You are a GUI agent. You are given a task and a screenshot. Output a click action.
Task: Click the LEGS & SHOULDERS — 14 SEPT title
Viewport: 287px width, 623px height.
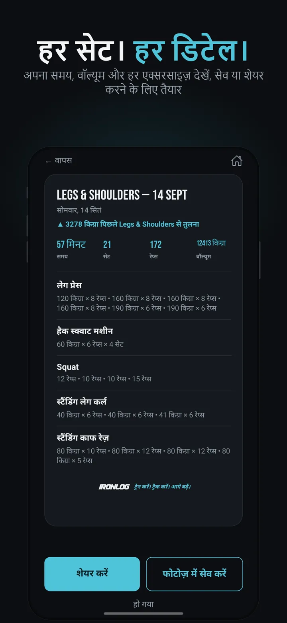tap(122, 195)
